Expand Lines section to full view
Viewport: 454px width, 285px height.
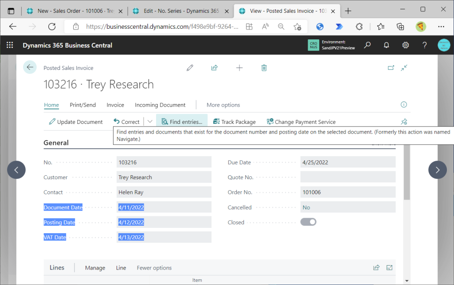click(x=389, y=268)
